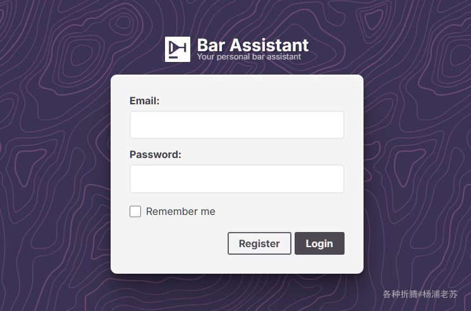Select the word "Assistant" in the title

click(269, 46)
